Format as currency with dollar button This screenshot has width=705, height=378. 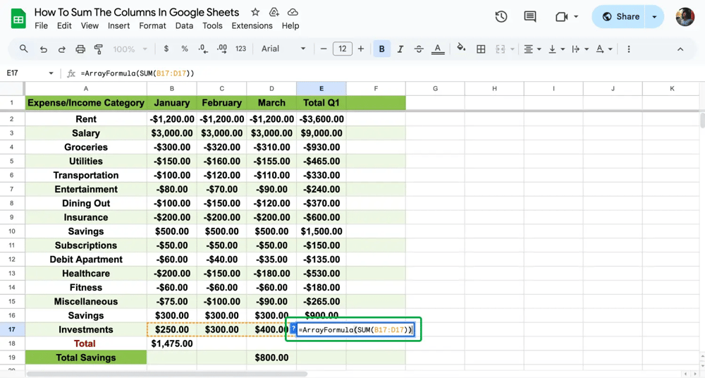166,49
